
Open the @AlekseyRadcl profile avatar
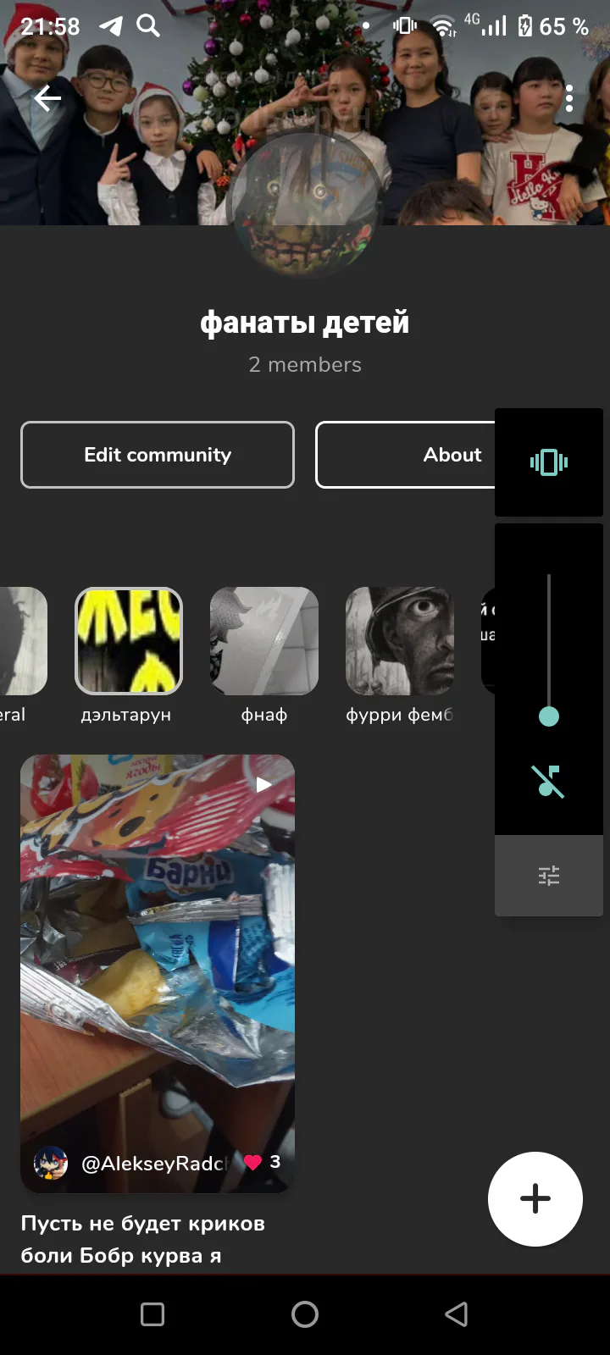pyautogui.click(x=51, y=1164)
